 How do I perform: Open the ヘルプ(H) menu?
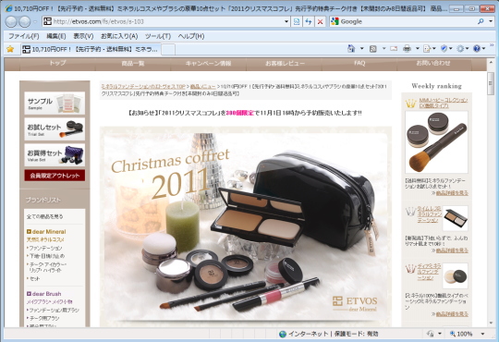coord(191,36)
